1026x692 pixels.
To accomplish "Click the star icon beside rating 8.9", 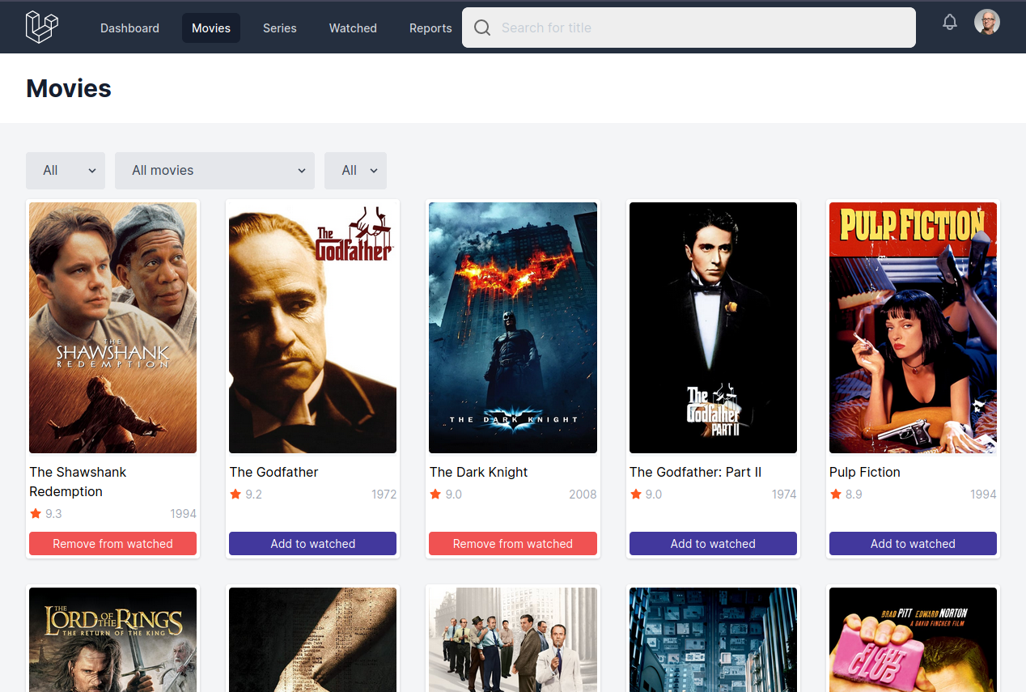I will pyautogui.click(x=836, y=494).
